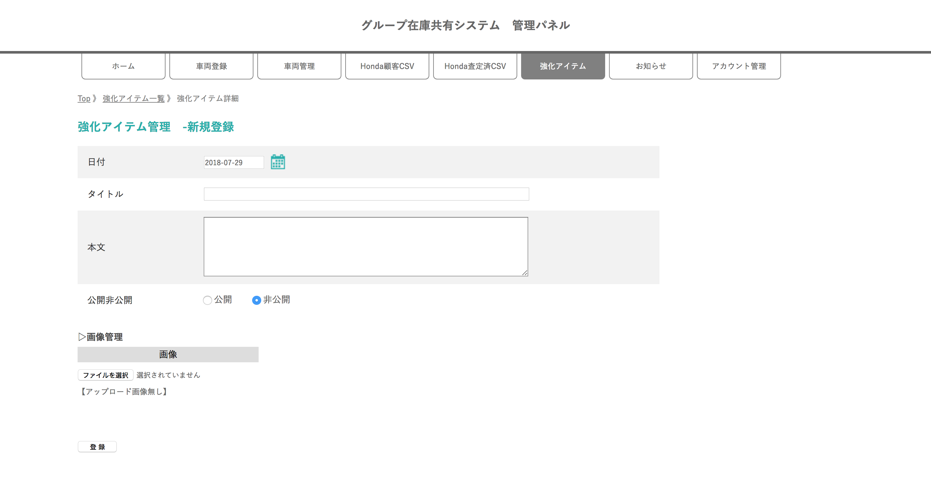Open the Honda査定済CSV page
Viewport: 931px width, 485px height.
point(475,66)
